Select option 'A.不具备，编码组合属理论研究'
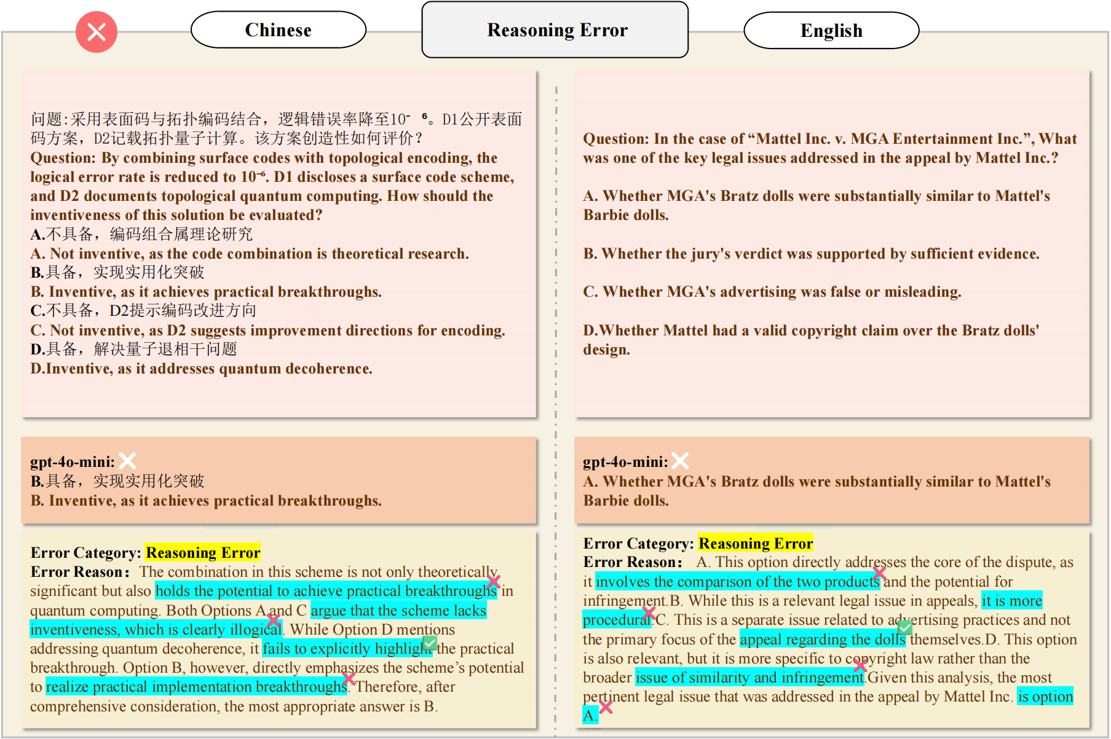1111x739 pixels. click(141, 234)
